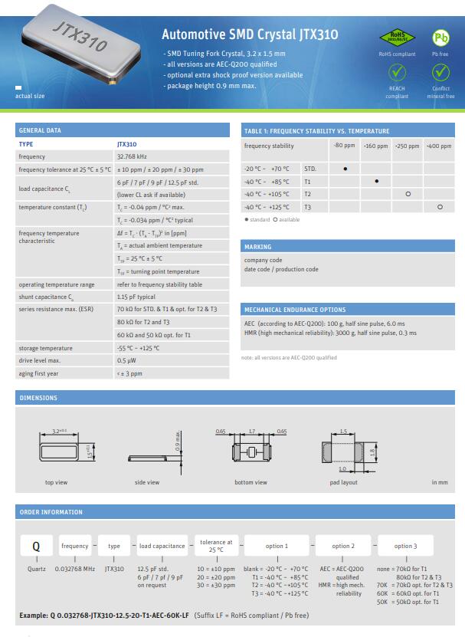Click the STD. row filled dot marker
Viewport: 465px width, 637px height.
click(x=345, y=168)
